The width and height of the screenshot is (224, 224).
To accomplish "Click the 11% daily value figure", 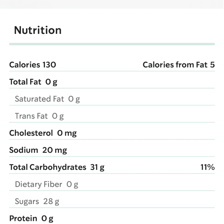I will pyautogui.click(x=207, y=167).
